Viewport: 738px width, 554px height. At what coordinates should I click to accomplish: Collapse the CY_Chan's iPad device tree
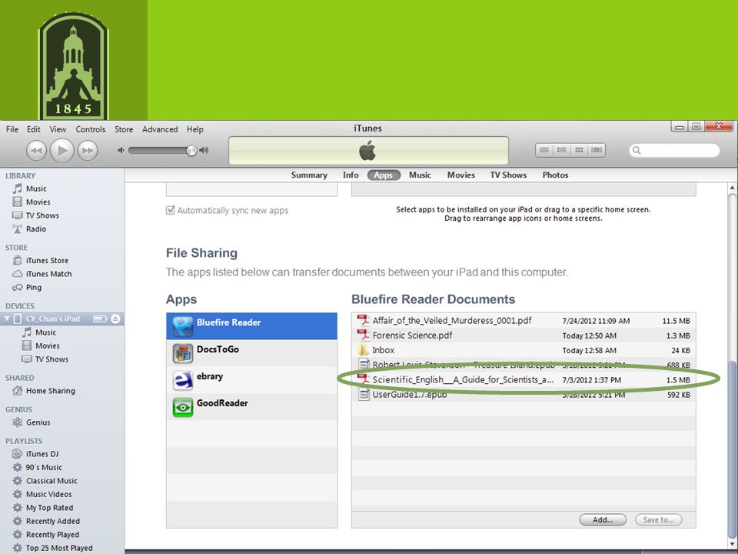(7, 319)
